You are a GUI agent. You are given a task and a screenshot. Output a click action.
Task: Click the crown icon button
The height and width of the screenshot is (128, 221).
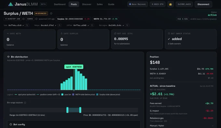[x=170, y=4]
